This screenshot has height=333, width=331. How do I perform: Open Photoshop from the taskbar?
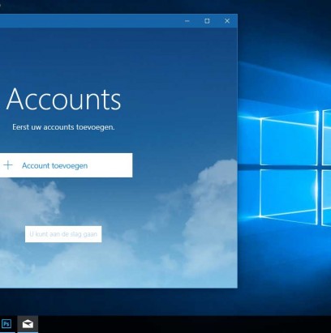6,323
